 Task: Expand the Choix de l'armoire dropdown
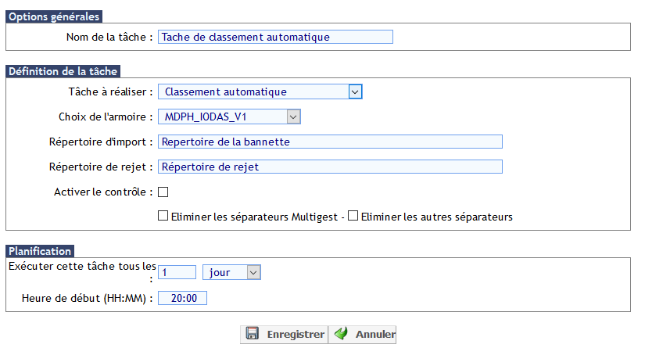(x=229, y=117)
